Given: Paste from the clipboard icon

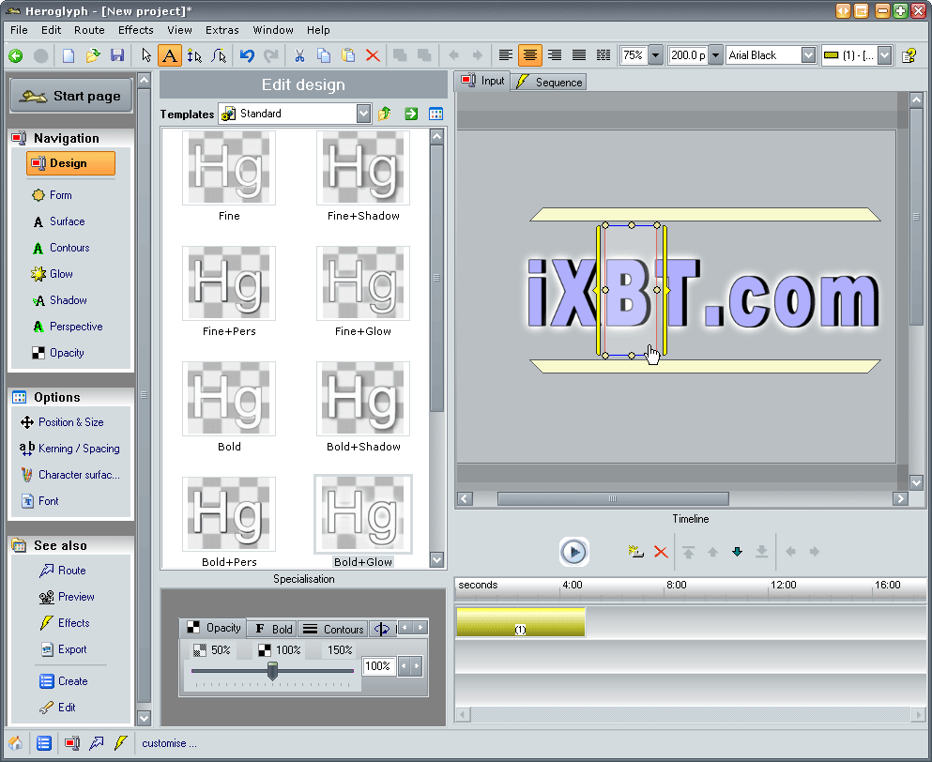Looking at the screenshot, I should tap(347, 56).
